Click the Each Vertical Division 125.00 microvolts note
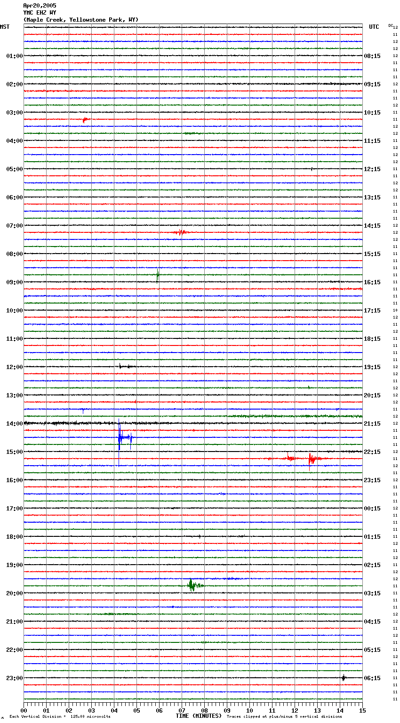Image resolution: width=400 pixels, height=723 pixels. click(x=60, y=717)
